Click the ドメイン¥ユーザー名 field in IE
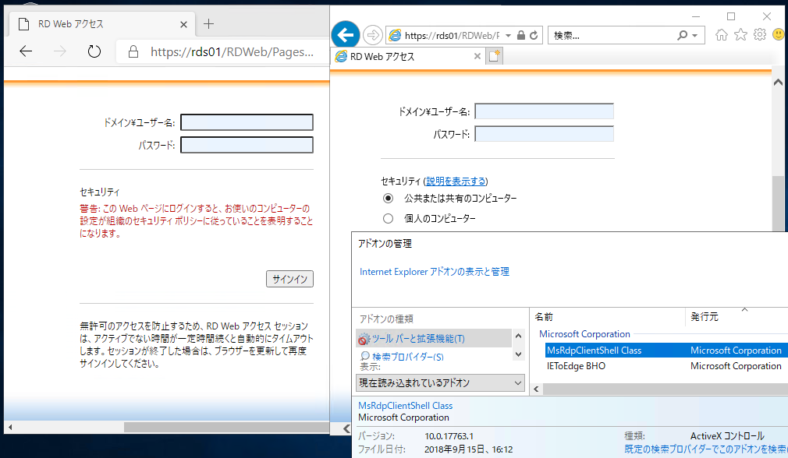 click(545, 111)
